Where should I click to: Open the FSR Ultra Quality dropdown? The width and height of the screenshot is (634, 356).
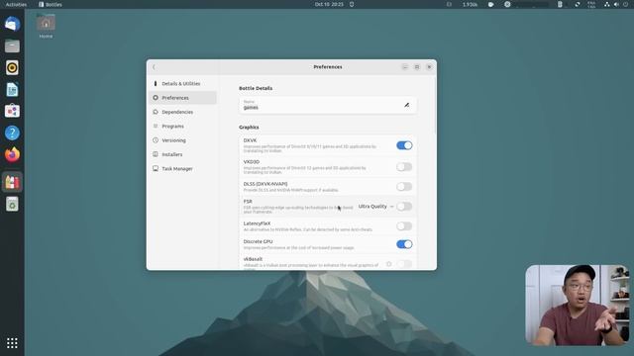pyautogui.click(x=375, y=207)
